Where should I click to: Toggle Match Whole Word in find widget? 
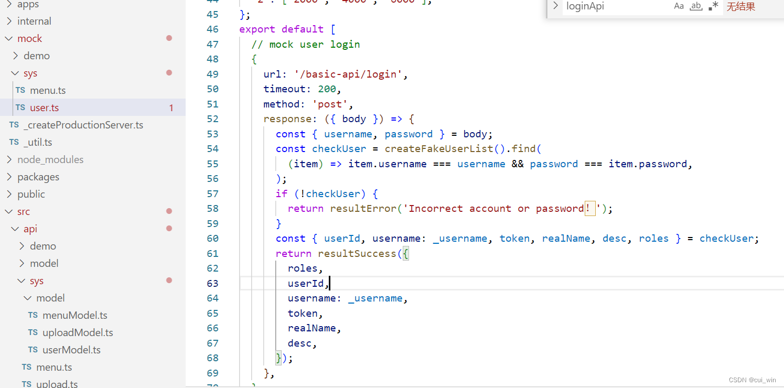696,6
